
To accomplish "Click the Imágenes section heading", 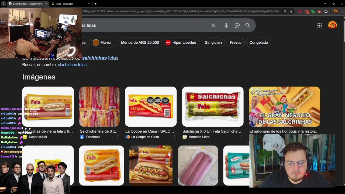I will point(39,77).
